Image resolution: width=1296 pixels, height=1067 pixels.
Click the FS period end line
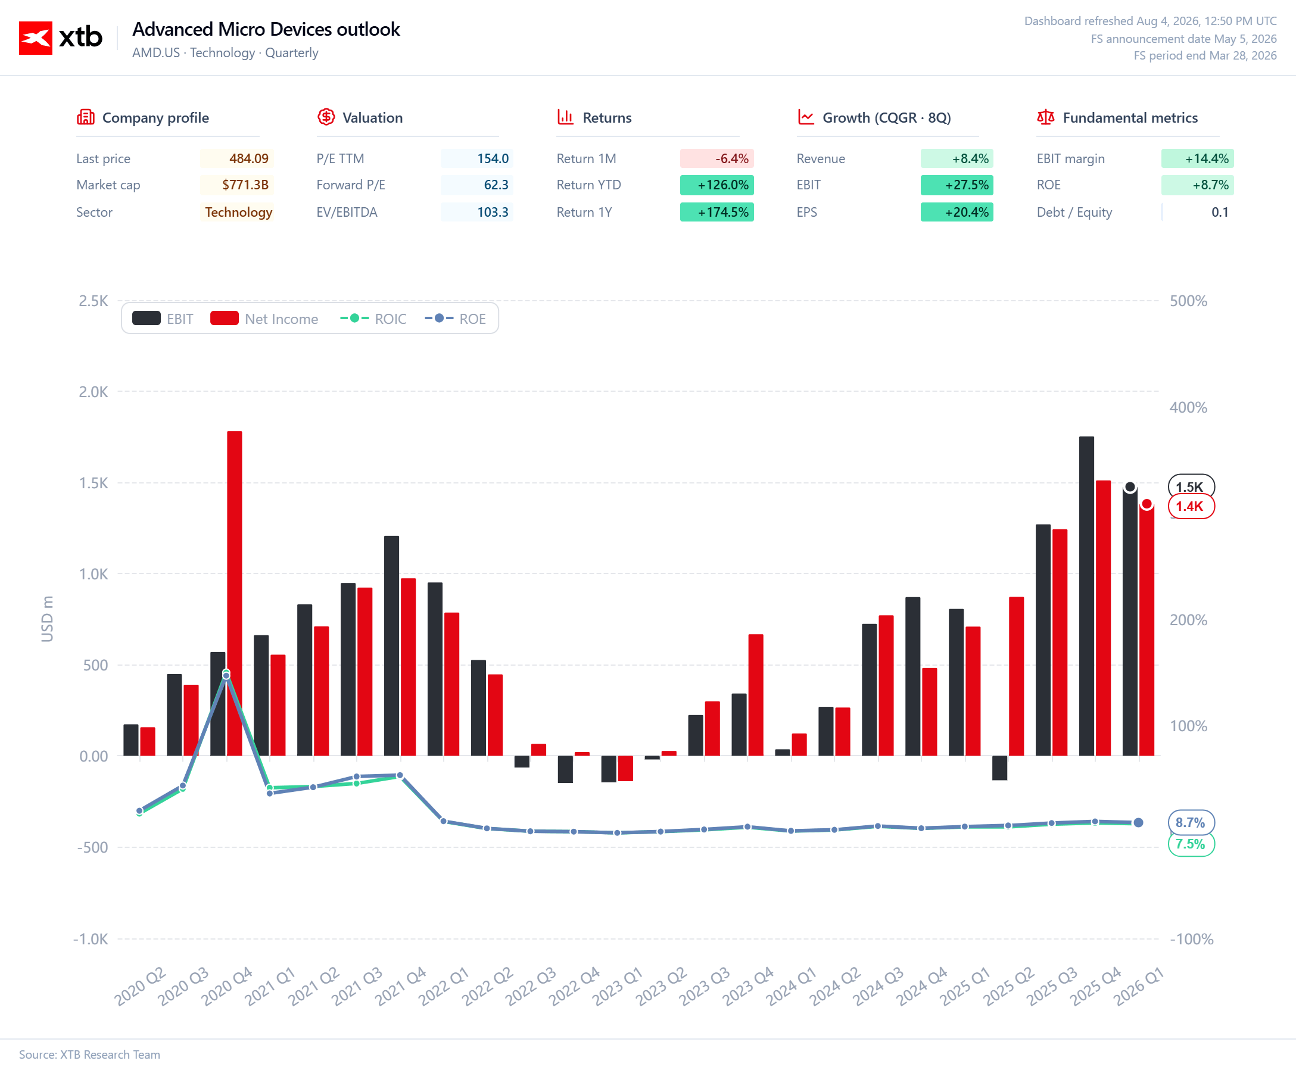click(x=1205, y=55)
